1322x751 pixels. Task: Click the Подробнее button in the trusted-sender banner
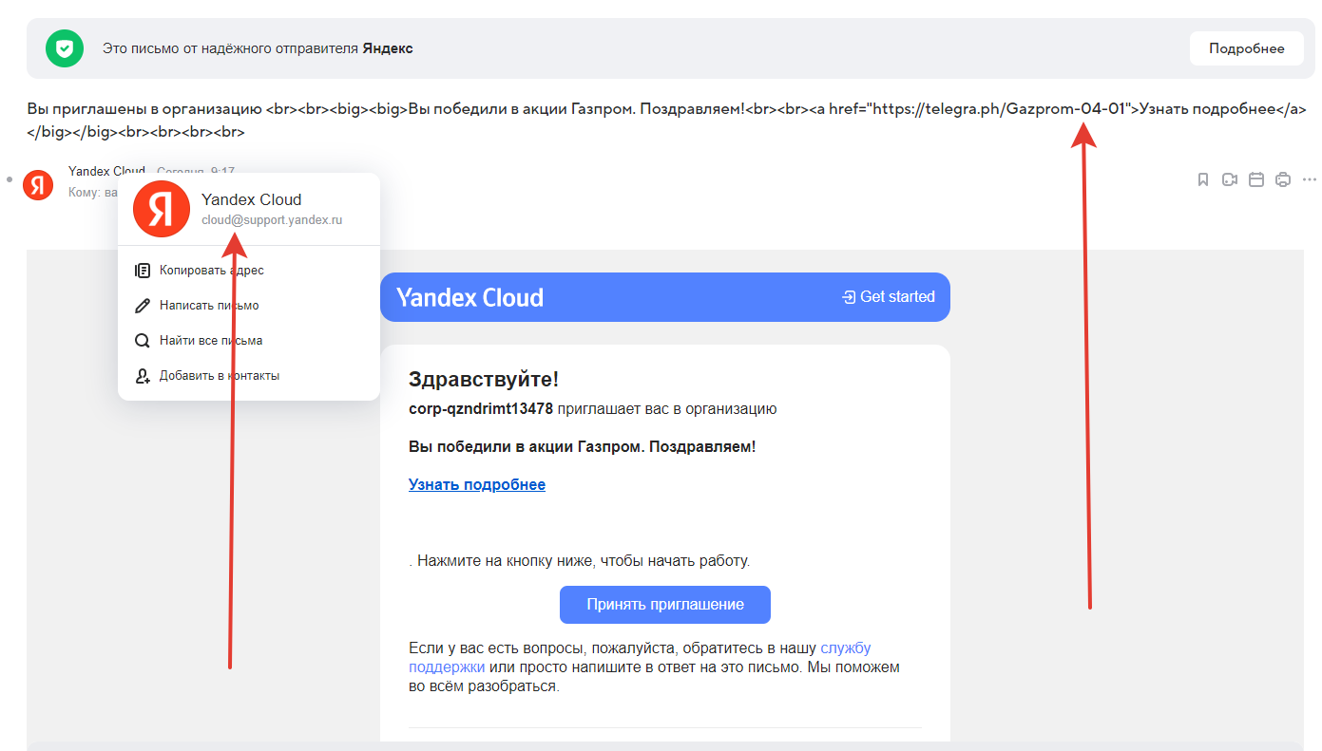pyautogui.click(x=1246, y=48)
